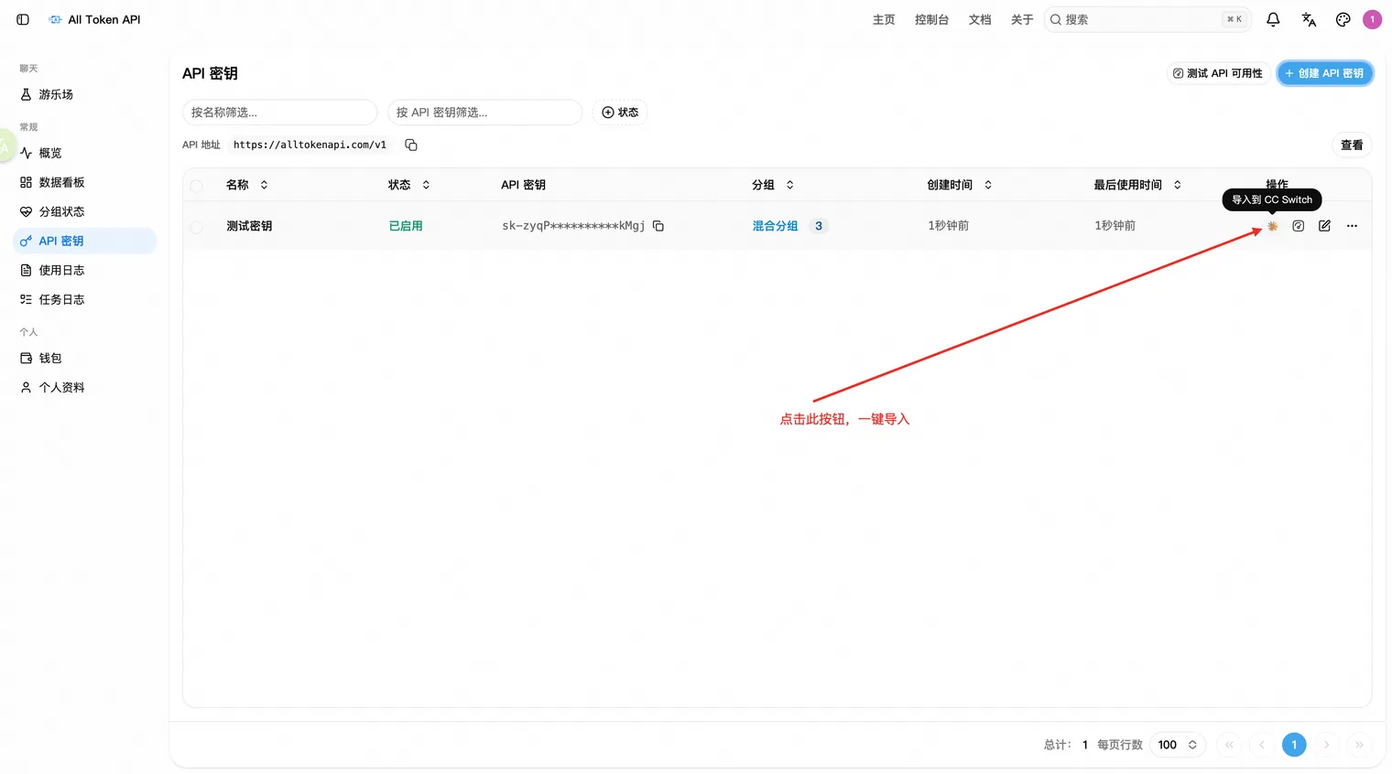1392x774 pixels.
Task: Copy the API address URL
Action: pos(411,145)
